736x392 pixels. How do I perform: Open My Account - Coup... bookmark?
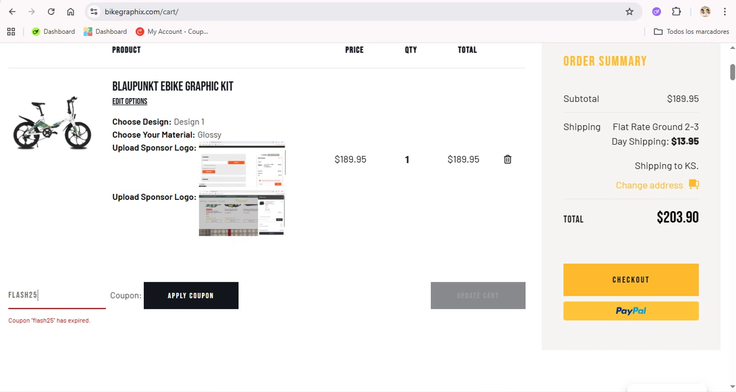click(172, 31)
